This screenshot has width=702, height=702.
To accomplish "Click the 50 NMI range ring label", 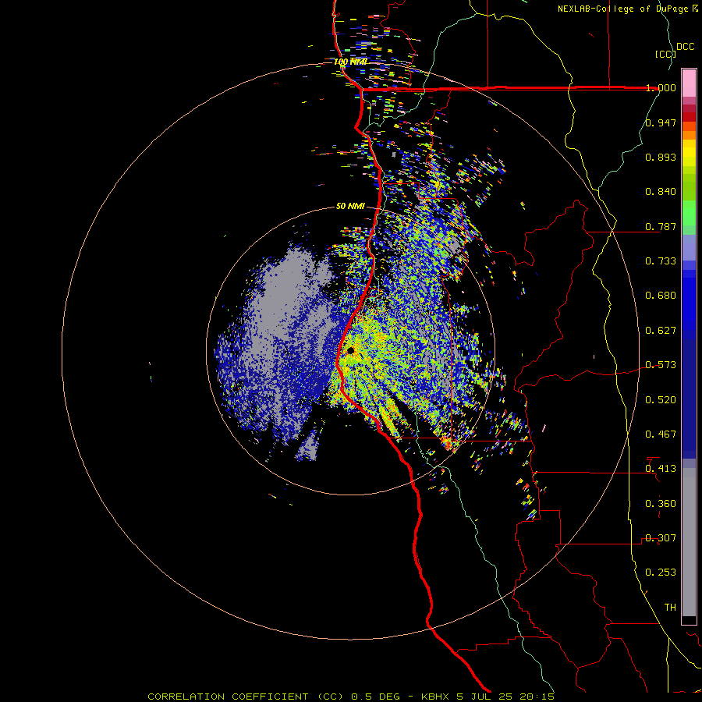I will (x=350, y=207).
